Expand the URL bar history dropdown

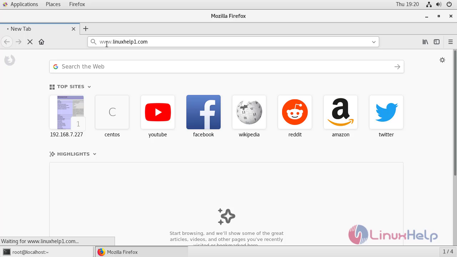pos(374,42)
